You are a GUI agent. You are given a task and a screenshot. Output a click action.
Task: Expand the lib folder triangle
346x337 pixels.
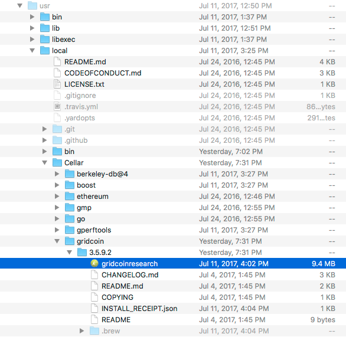tap(32, 28)
